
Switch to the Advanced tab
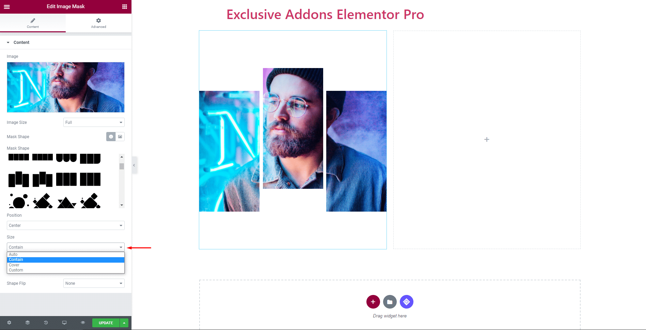[98, 23]
